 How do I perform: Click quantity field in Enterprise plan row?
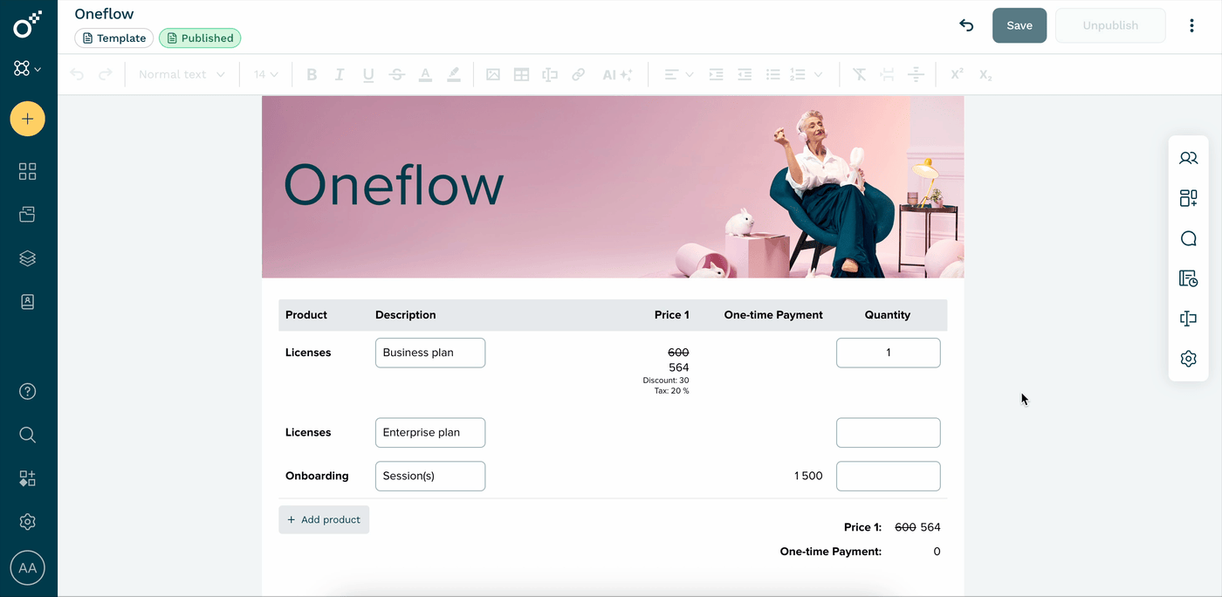889,432
